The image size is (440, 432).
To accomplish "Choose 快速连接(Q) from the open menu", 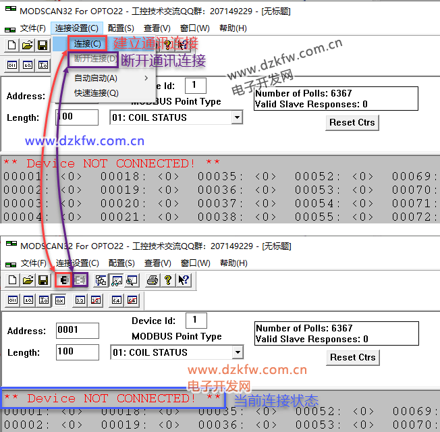I will (x=96, y=93).
